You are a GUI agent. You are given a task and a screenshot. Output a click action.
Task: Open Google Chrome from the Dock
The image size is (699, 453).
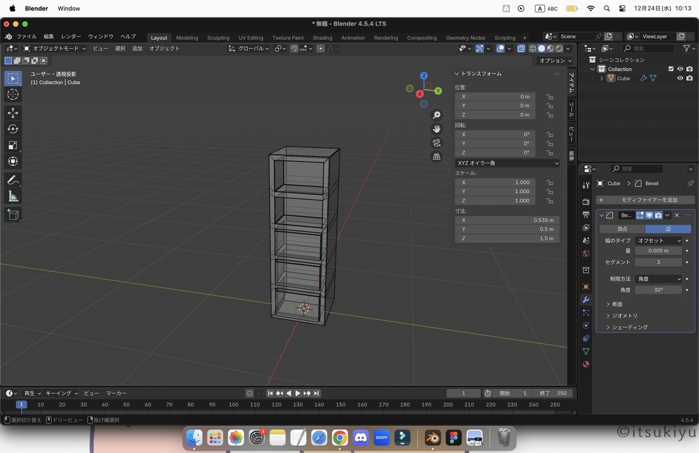click(x=340, y=438)
